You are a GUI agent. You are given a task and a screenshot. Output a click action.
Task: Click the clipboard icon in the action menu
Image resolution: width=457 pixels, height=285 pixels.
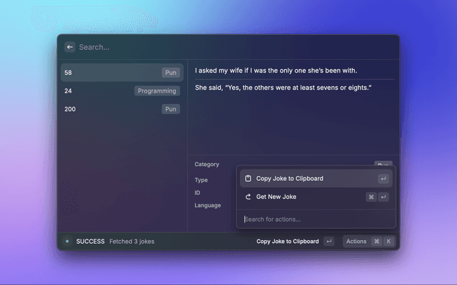[248, 179]
